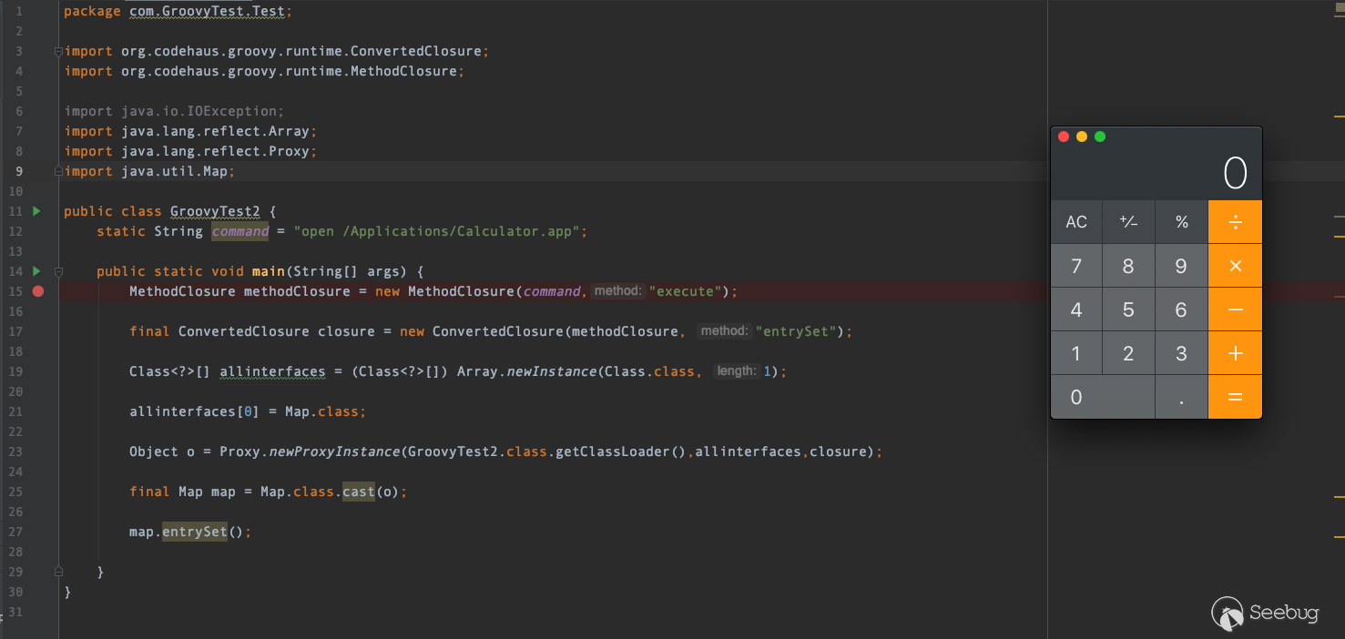Screen dimensions: 1345x639
Task: Click the underlined allinterfaces variable on line 19
Action: pyautogui.click(x=272, y=371)
